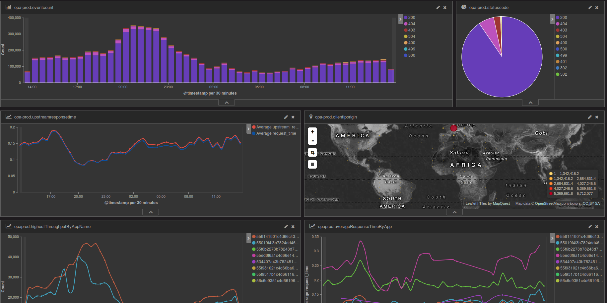Remove the opa-prod.eventcount panel
Image resolution: width=607 pixels, height=303 pixels.
point(445,8)
